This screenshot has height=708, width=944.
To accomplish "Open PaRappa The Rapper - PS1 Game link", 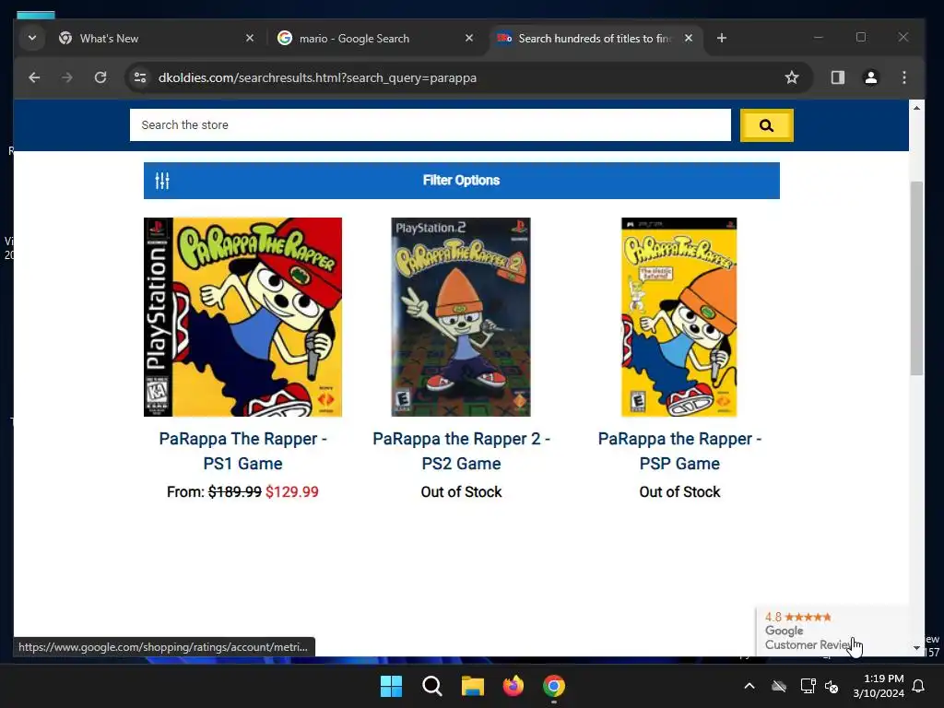I will (x=242, y=451).
